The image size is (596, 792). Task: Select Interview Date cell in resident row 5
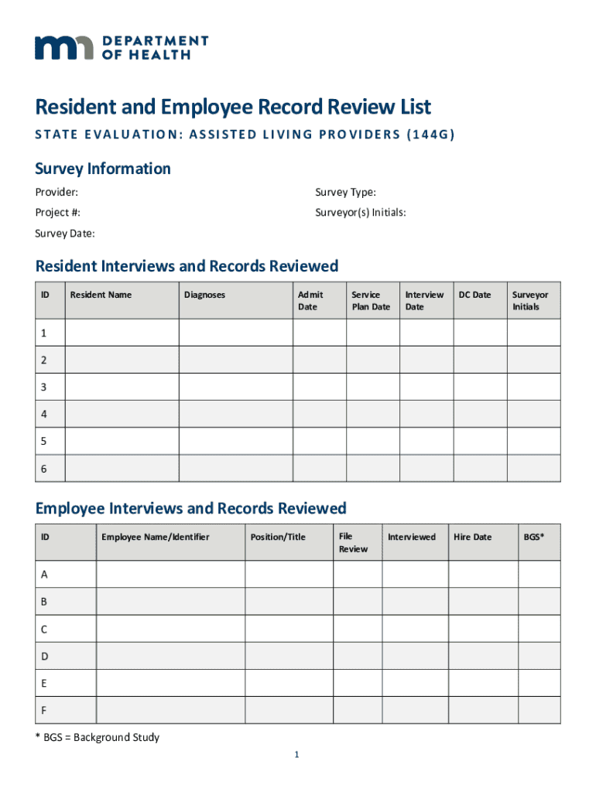pos(426,441)
